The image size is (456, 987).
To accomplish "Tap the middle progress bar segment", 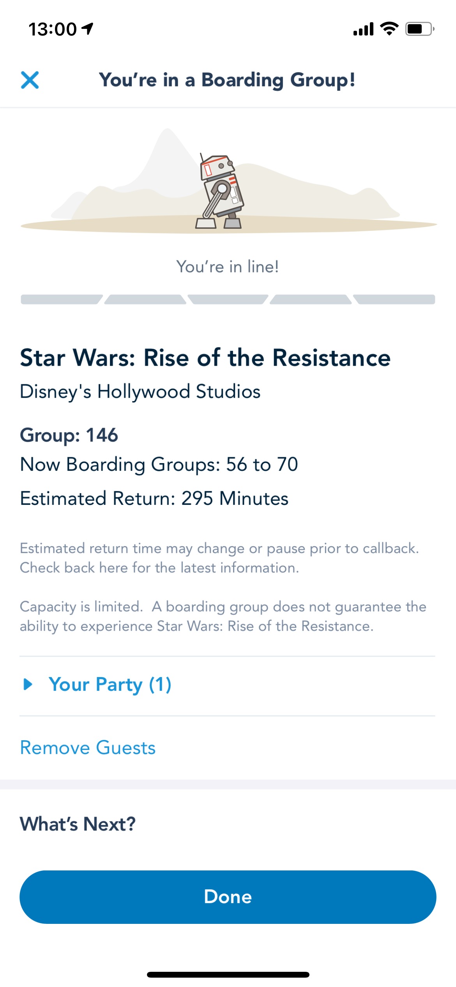I will point(228,299).
